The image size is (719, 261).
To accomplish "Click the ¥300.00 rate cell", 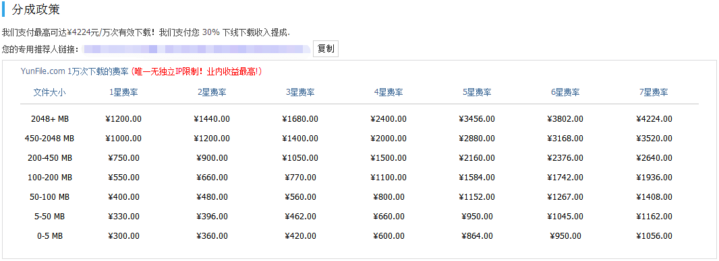I will coord(123,236).
